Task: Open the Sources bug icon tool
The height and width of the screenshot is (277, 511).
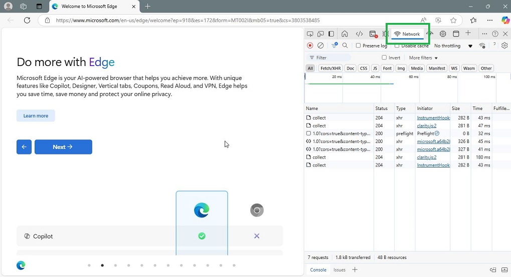Action: [x=386, y=34]
